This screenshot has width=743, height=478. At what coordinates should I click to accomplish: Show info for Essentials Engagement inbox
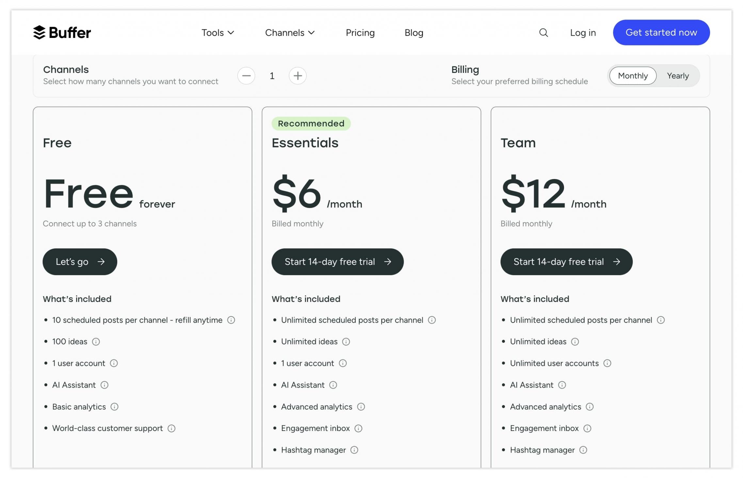(x=358, y=428)
